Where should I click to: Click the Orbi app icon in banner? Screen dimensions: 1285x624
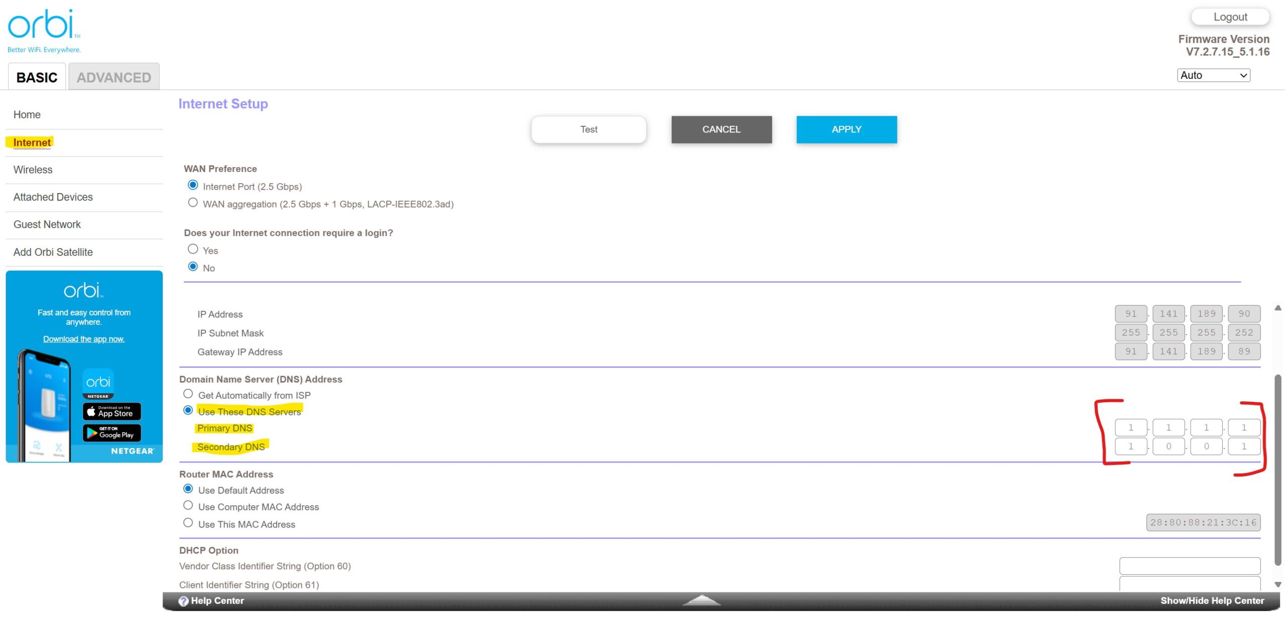[x=98, y=383]
